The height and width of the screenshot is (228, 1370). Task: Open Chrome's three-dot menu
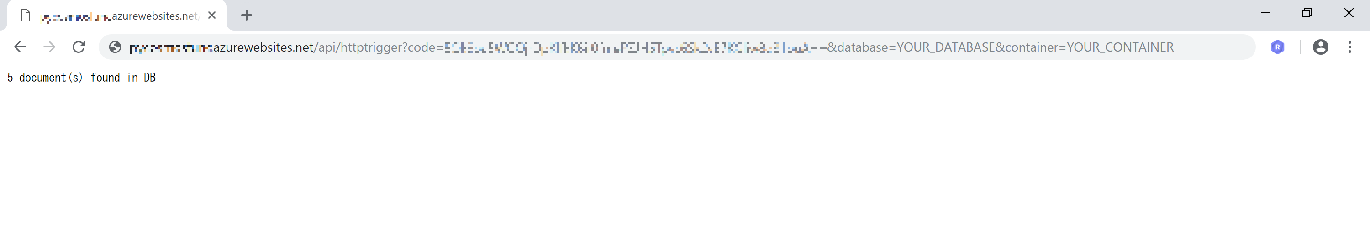click(x=1350, y=47)
